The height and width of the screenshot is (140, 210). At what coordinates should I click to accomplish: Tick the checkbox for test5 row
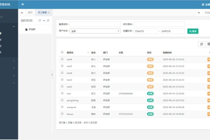(62, 66)
